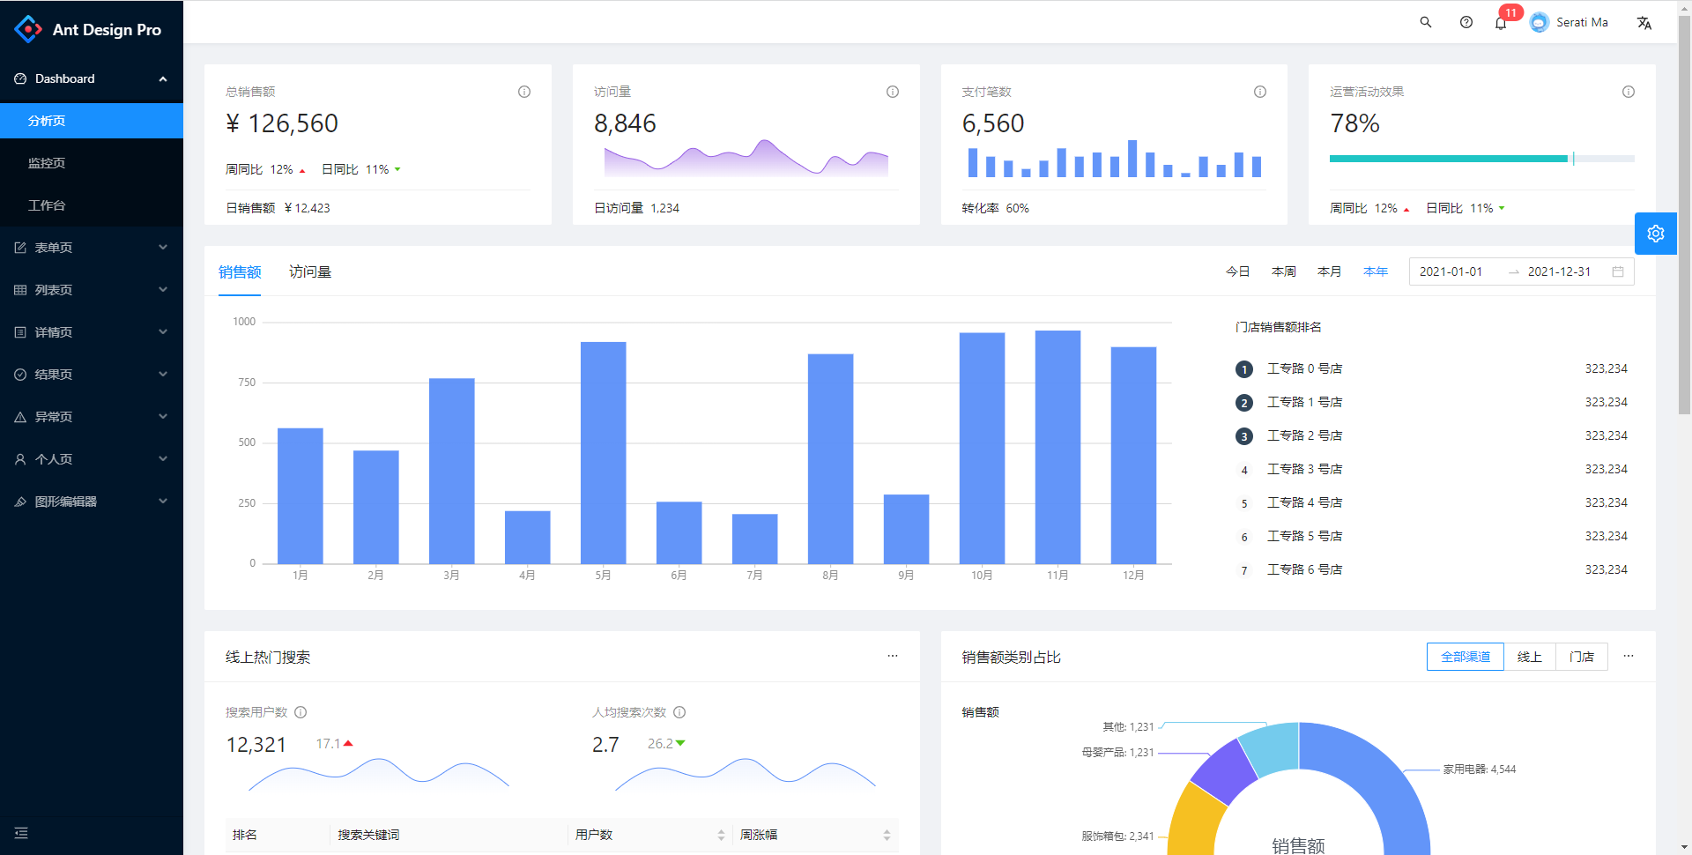1692x855 pixels.
Task: Click the Serati Ma user name
Action: coord(1582,23)
